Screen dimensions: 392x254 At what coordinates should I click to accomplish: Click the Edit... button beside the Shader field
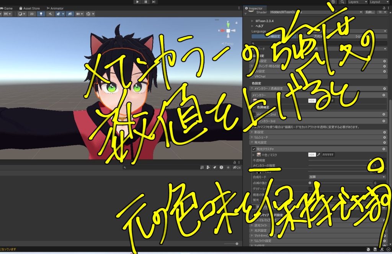click(x=370, y=12)
